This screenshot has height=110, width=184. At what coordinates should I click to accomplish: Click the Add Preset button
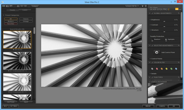coord(11,102)
